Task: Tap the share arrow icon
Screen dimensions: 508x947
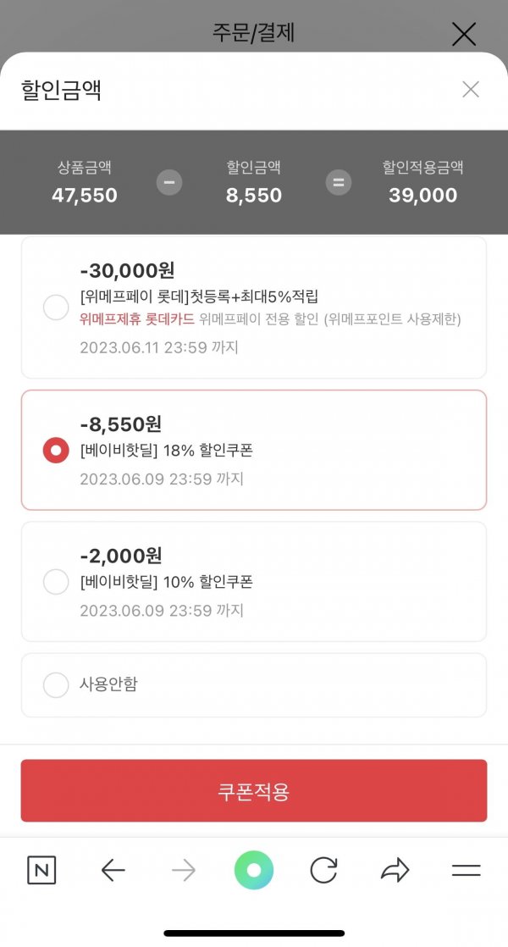Action: (395, 870)
